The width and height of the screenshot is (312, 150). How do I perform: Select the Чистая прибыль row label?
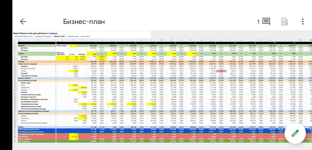pyautogui.click(x=24, y=141)
